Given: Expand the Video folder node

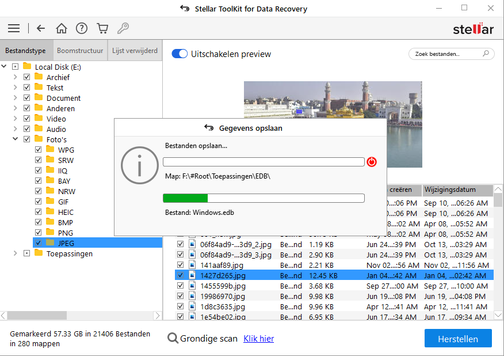Looking at the screenshot, I should click(x=15, y=119).
